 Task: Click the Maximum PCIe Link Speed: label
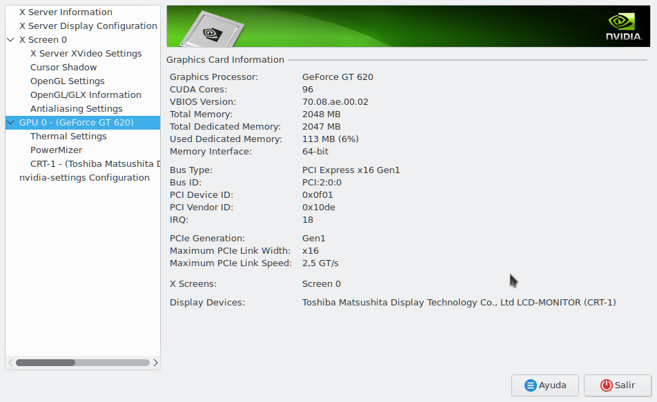coord(231,263)
